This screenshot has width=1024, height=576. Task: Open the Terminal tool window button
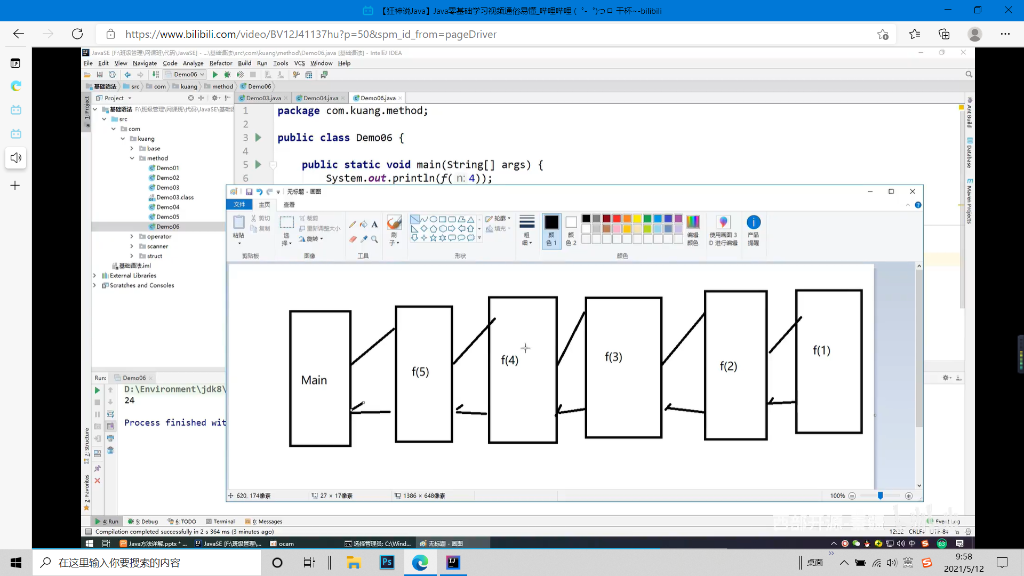pyautogui.click(x=220, y=522)
